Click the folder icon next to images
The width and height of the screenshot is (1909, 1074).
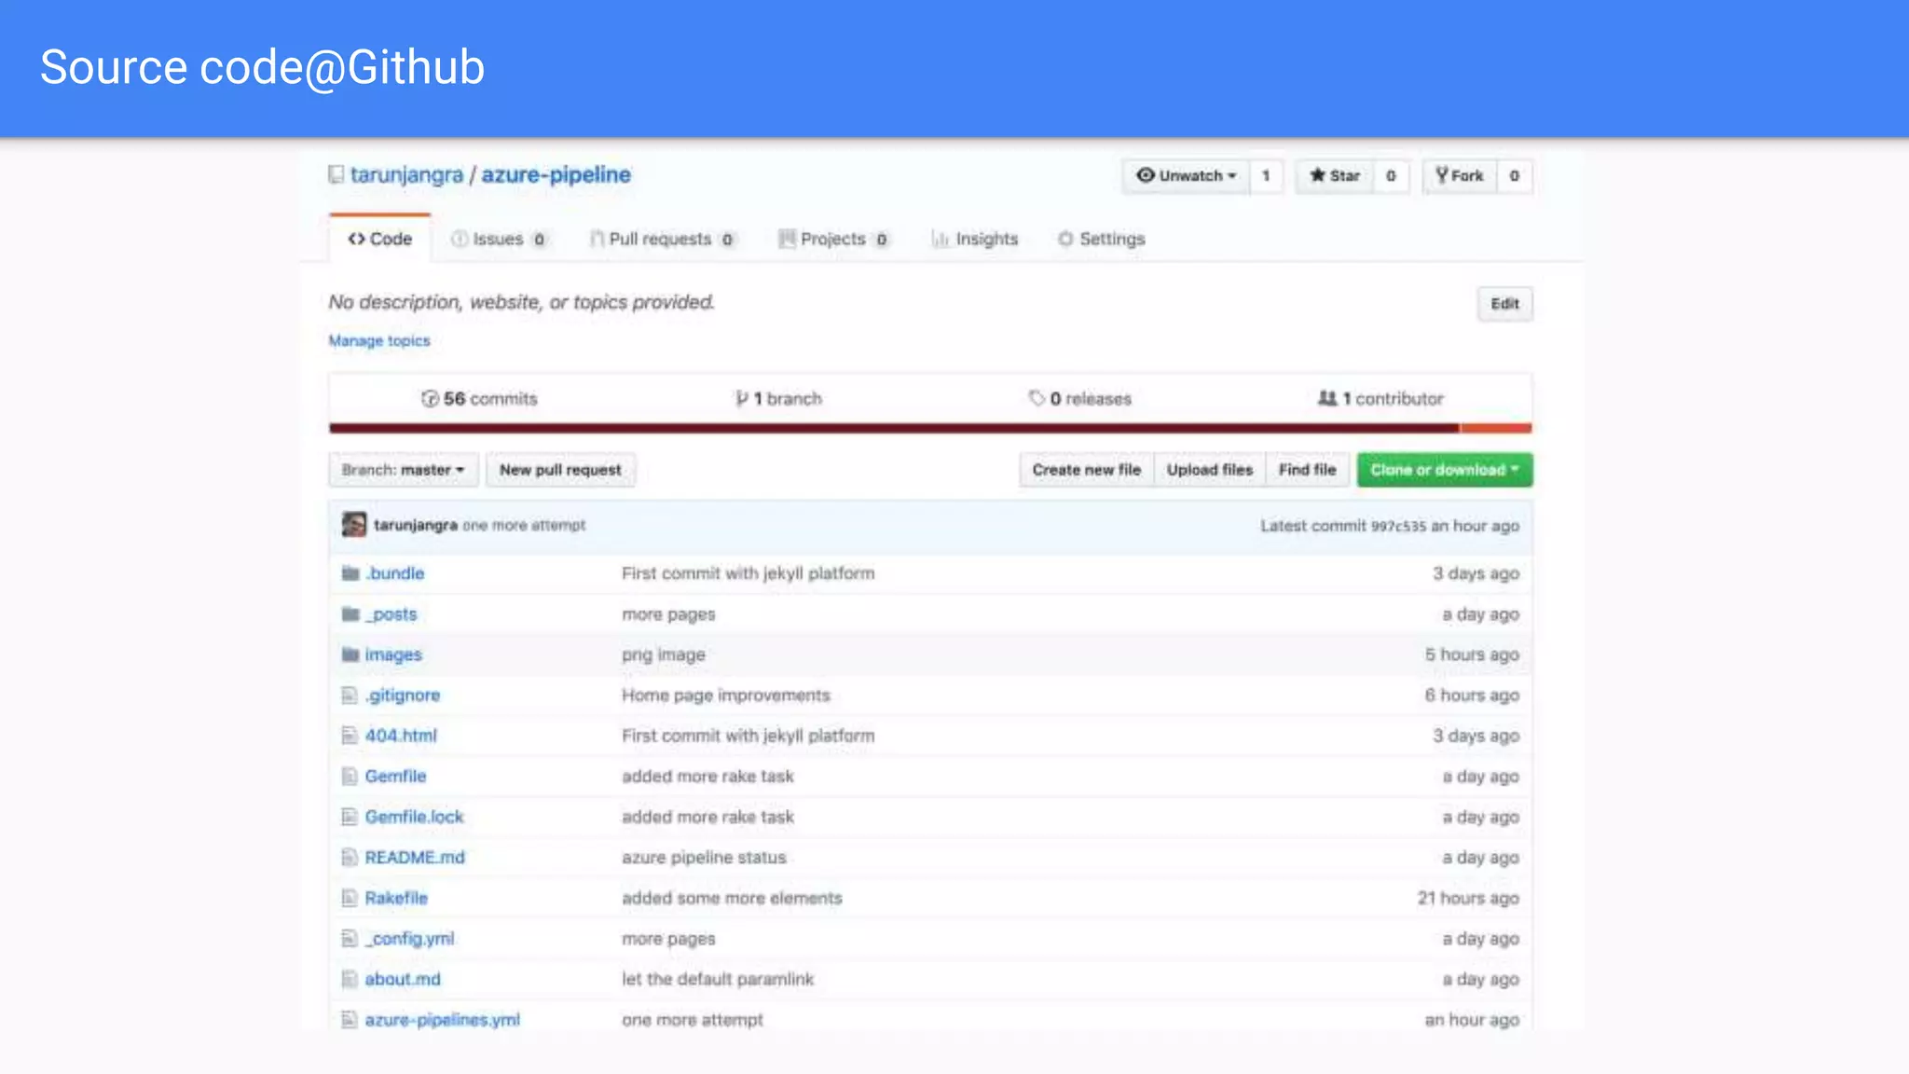[x=350, y=654]
